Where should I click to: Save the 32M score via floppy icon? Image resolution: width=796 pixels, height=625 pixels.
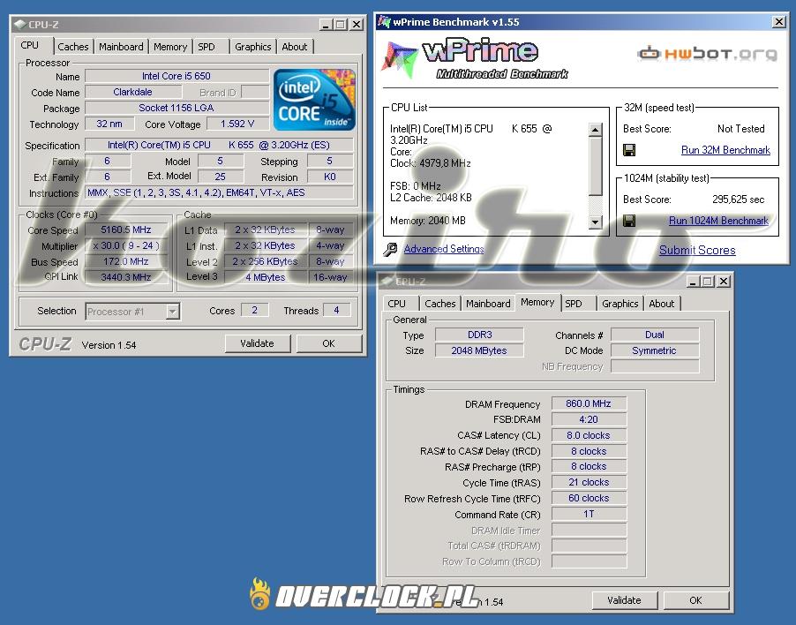click(629, 150)
